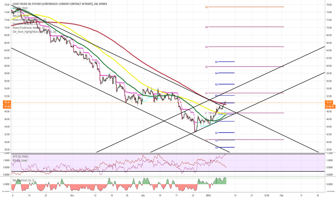Click the RSI (20, close) indicator label
This screenshot has width=336, height=198.
point(20,161)
